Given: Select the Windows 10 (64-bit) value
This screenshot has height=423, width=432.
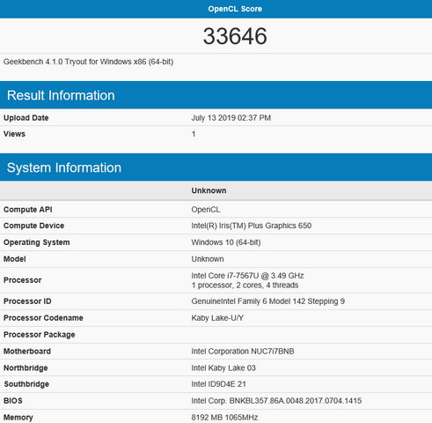Looking at the screenshot, I should click(x=226, y=242).
